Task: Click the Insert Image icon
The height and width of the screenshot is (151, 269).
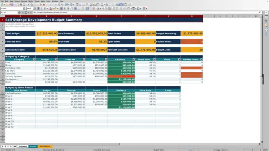Action: tap(91, 5)
